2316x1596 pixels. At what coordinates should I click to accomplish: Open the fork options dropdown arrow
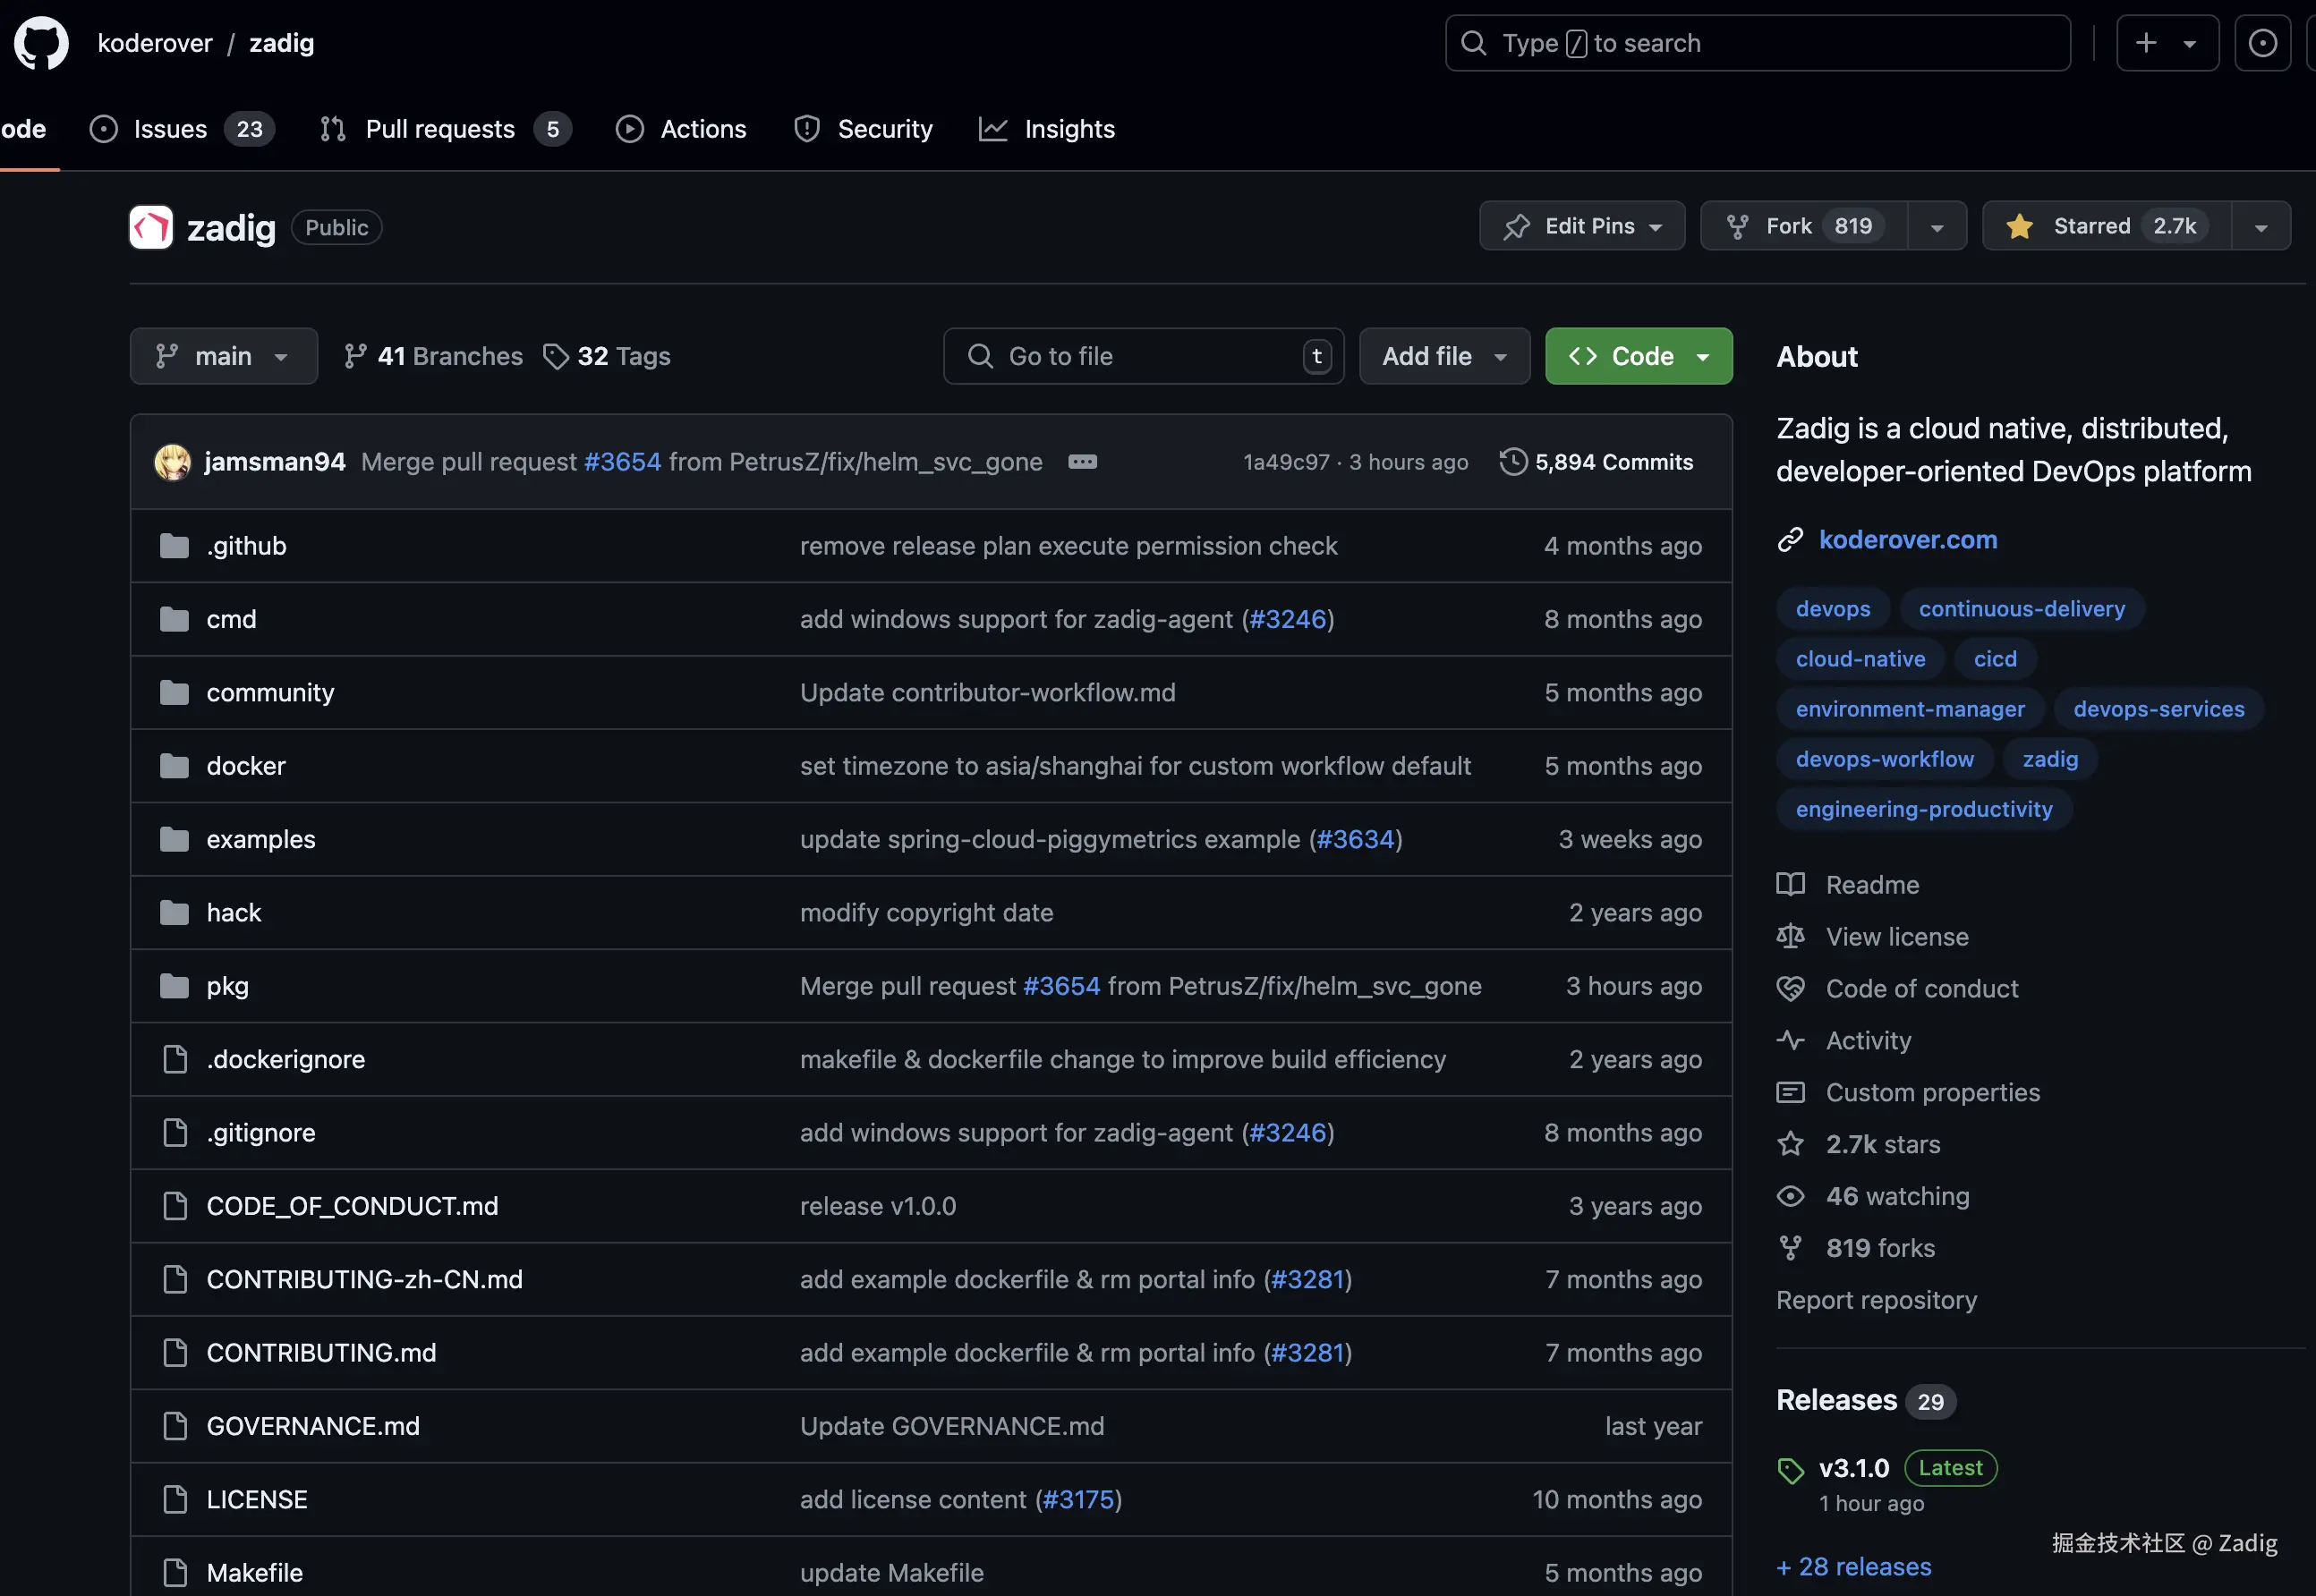pyautogui.click(x=1937, y=227)
